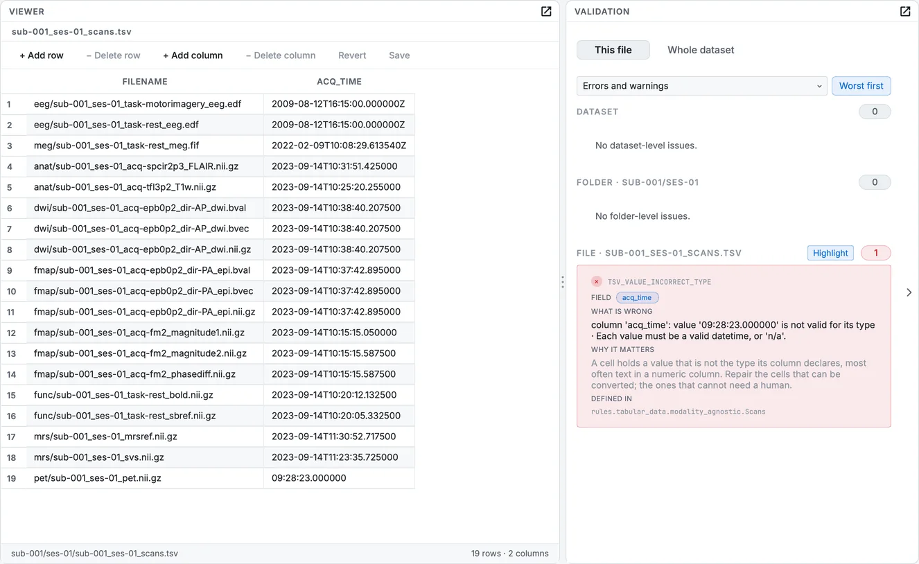Select cell dwi/sub-001_ses-01_acq-epb0p2_dir-AP_dwi.nii.gz
This screenshot has height=564, width=919.
(145, 249)
